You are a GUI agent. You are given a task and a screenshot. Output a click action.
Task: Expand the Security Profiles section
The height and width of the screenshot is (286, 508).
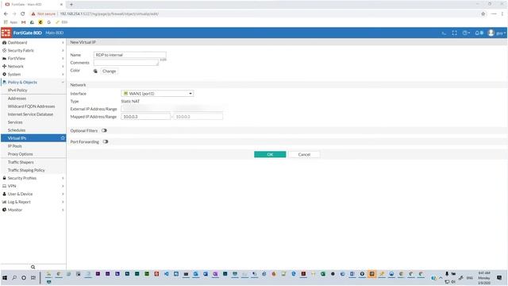point(33,178)
